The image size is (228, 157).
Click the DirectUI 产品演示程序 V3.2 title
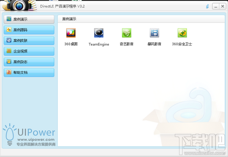(62, 6)
